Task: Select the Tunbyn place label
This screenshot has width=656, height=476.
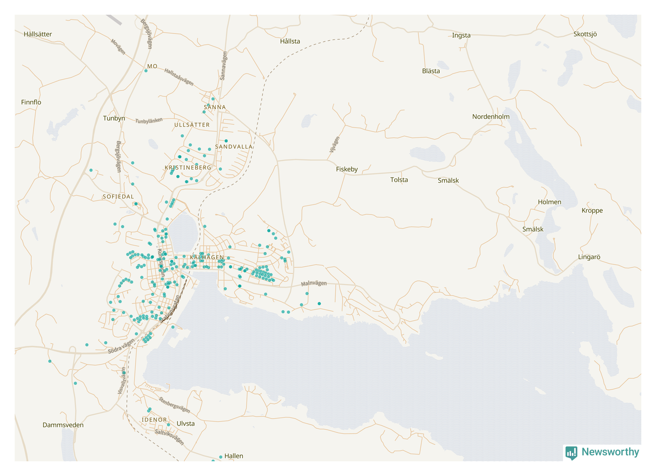Action: click(x=114, y=118)
